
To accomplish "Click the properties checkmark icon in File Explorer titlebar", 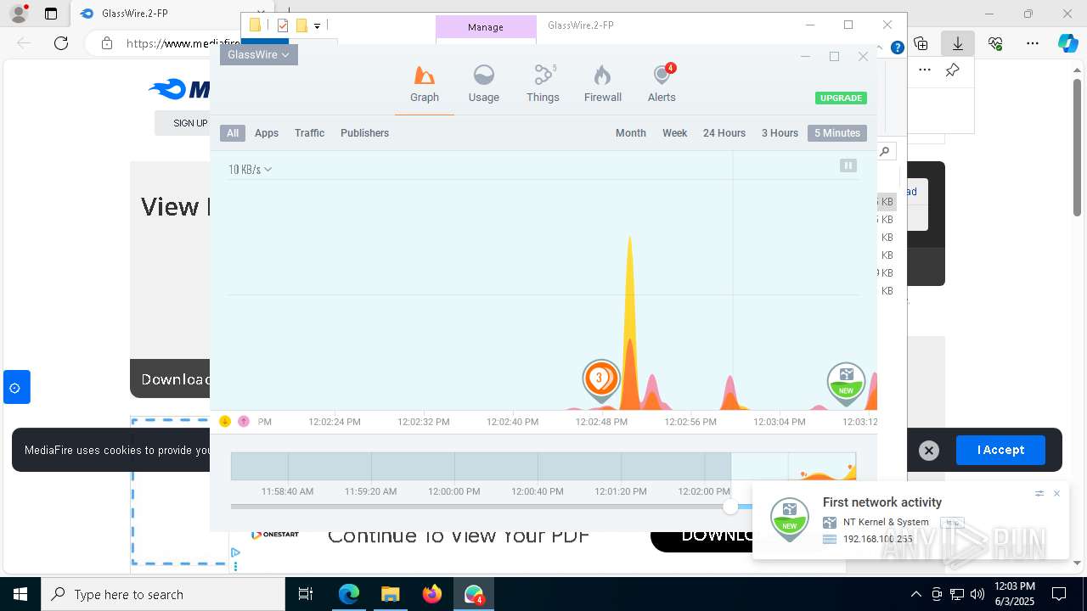I will click(x=283, y=25).
